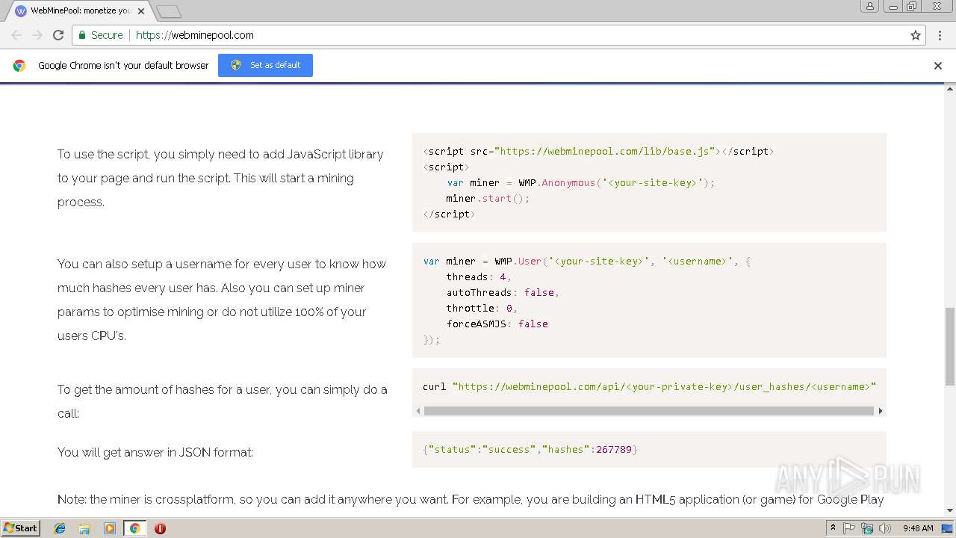This screenshot has height=538, width=956.
Task: Click the 'throttle: 0' code line
Action: (x=482, y=308)
